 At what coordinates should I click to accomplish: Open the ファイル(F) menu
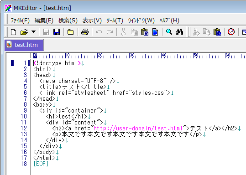pyautogui.click(x=20, y=21)
